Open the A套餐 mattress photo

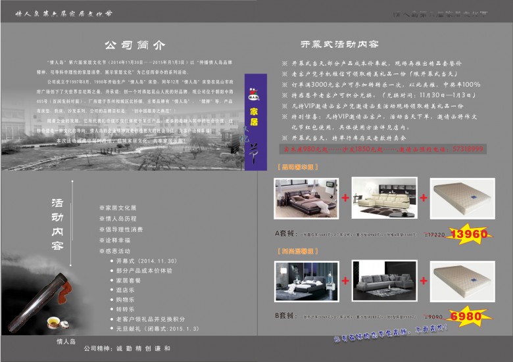click(462, 198)
